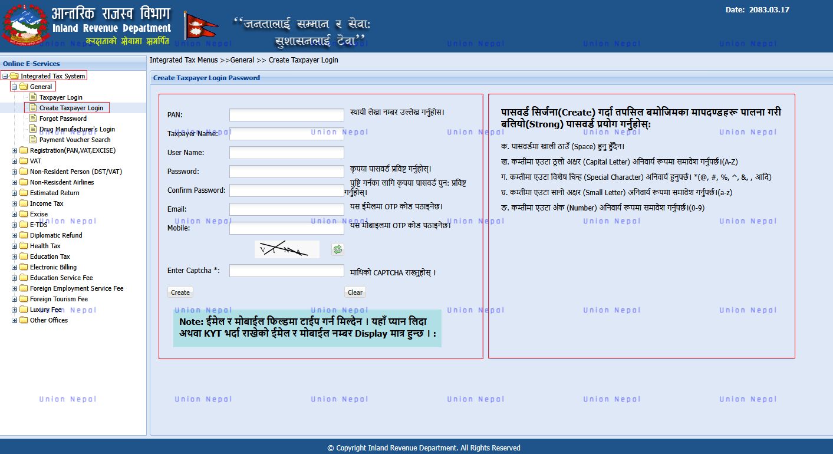Focus the Taxpayer Name field
This screenshot has height=454, width=833.
(287, 134)
